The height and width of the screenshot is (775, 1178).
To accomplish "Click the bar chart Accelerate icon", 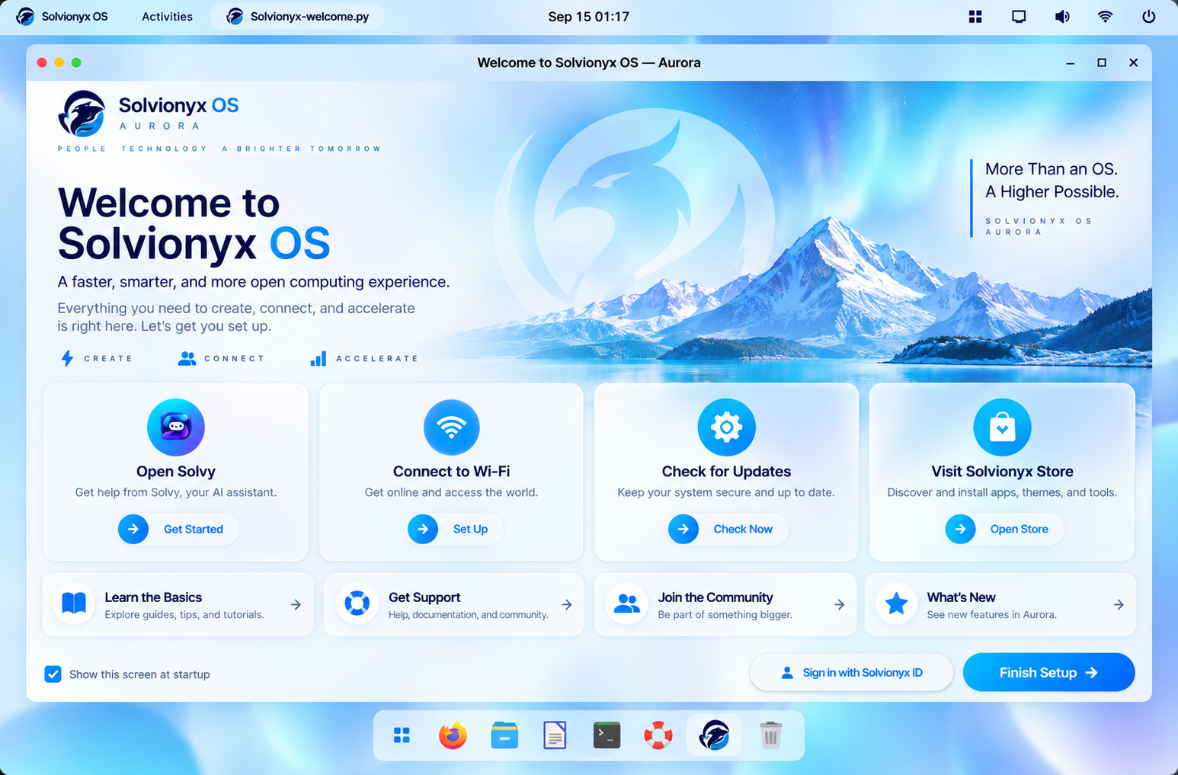I will coord(319,358).
